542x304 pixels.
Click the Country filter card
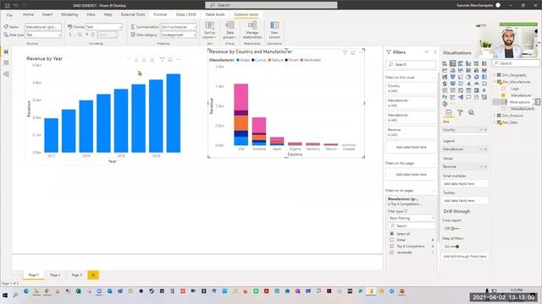tap(411, 88)
